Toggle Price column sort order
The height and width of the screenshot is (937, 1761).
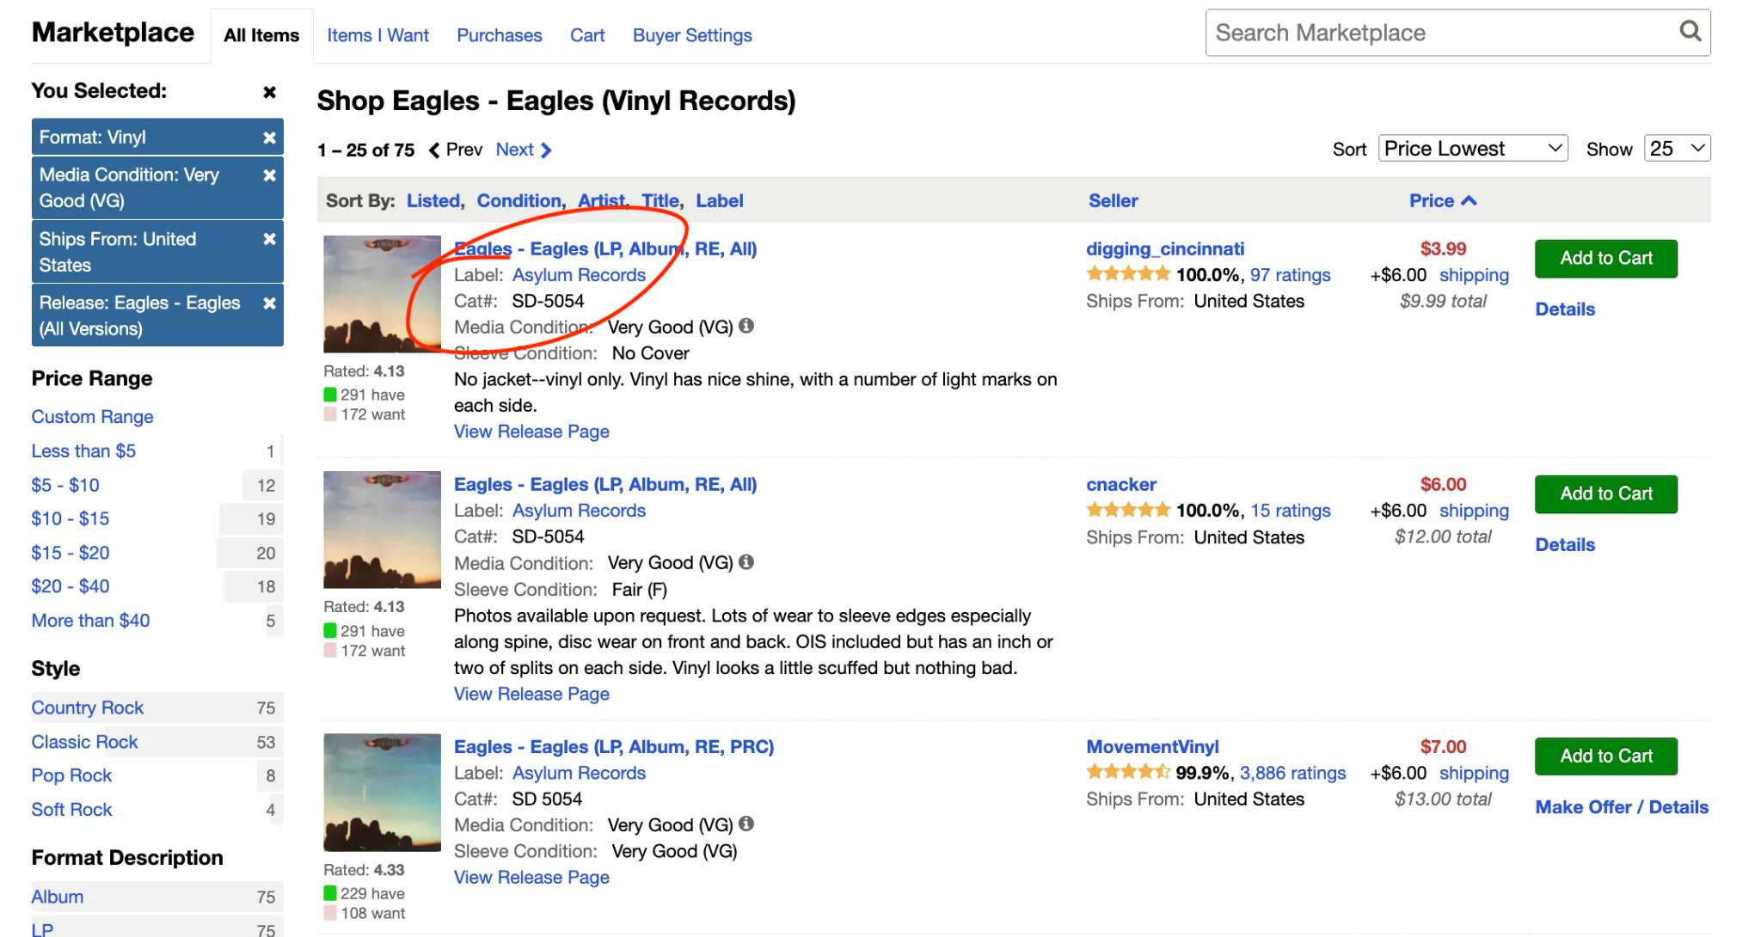click(1442, 201)
